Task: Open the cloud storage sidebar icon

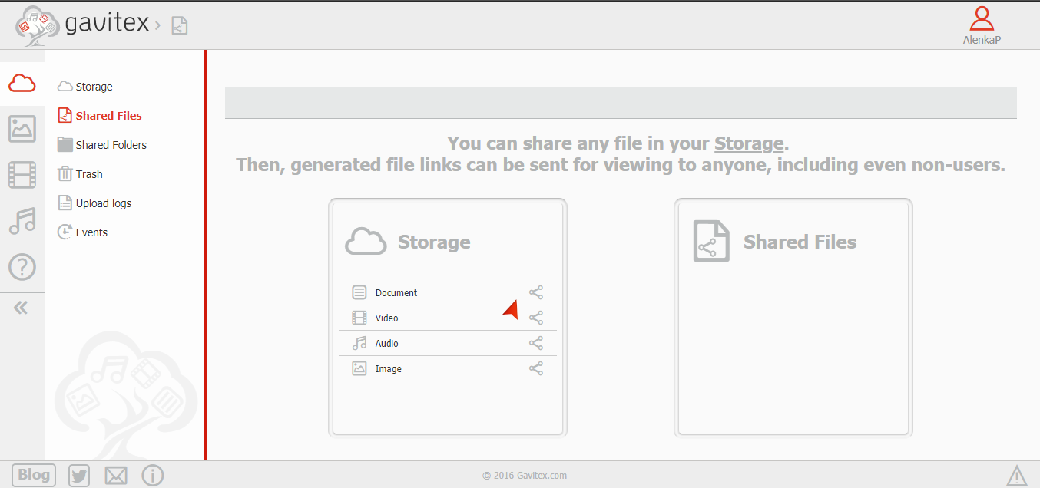Action: click(22, 83)
